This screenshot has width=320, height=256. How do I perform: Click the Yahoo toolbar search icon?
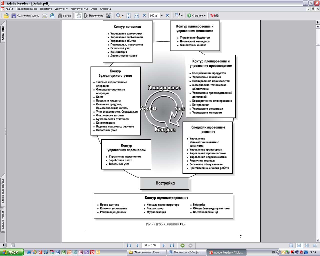tap(214, 15)
